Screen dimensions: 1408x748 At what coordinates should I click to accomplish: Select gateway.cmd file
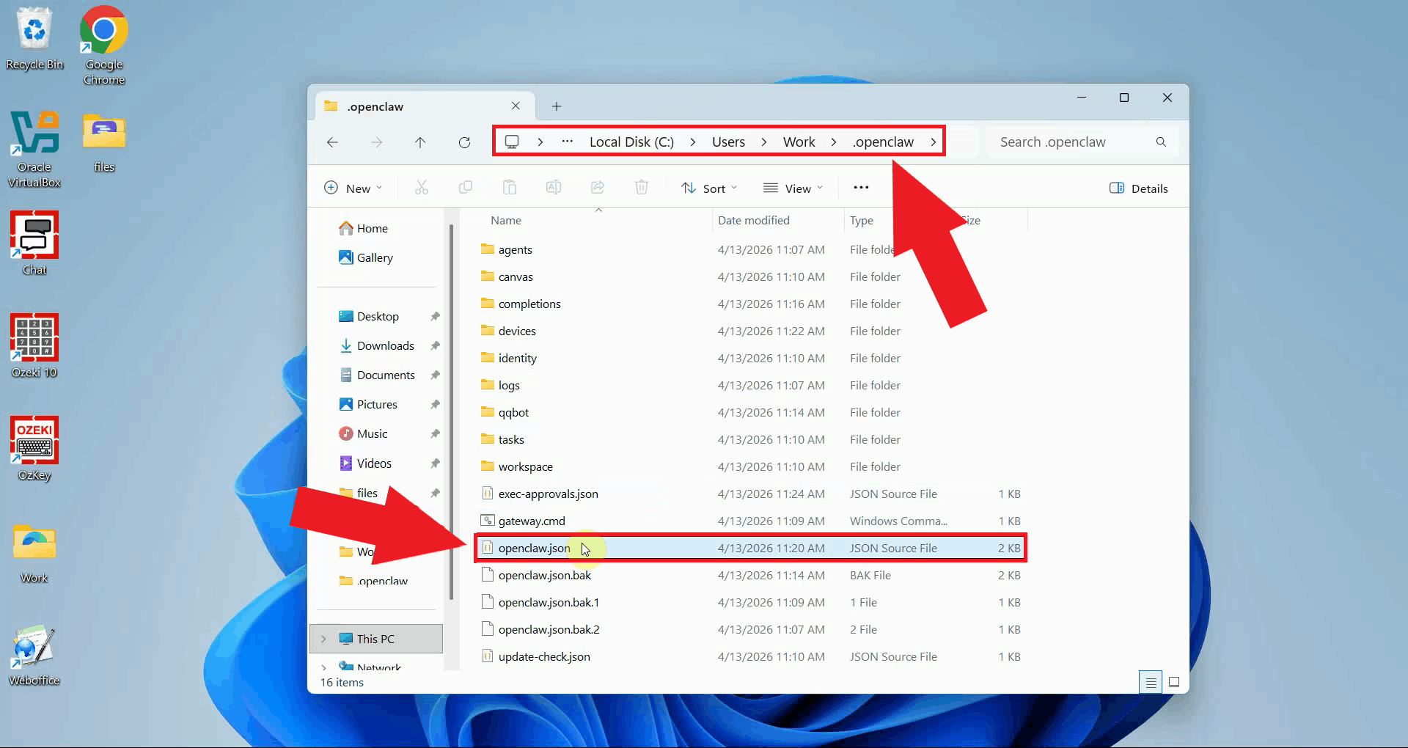751,521
